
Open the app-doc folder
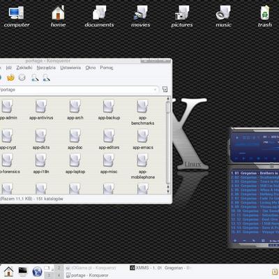[75, 139]
